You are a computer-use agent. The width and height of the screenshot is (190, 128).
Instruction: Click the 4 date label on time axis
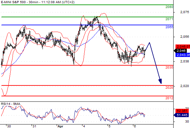(84, 126)
